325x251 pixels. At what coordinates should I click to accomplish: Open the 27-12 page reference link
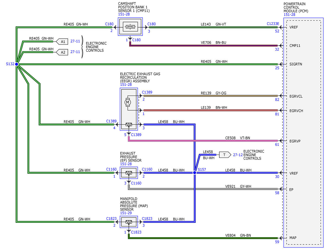[238, 155]
